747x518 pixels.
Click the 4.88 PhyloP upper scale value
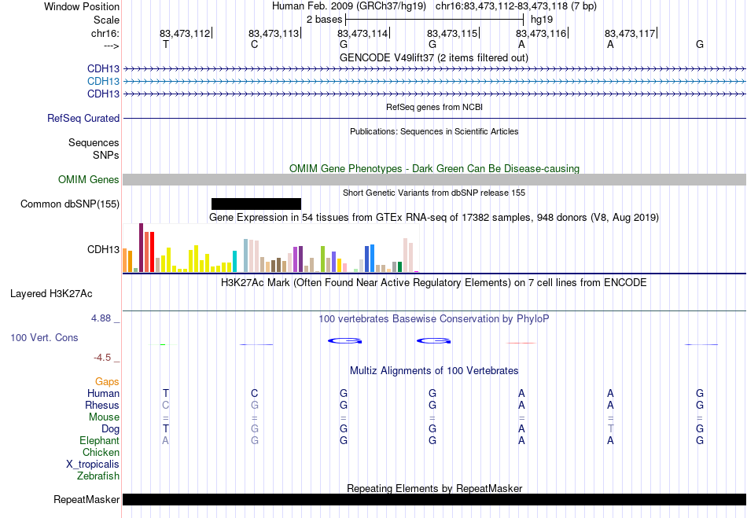tap(101, 318)
